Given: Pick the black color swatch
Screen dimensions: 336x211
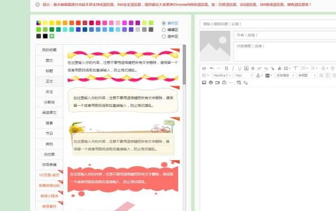Looking at the screenshot, I should click(x=45, y=36).
